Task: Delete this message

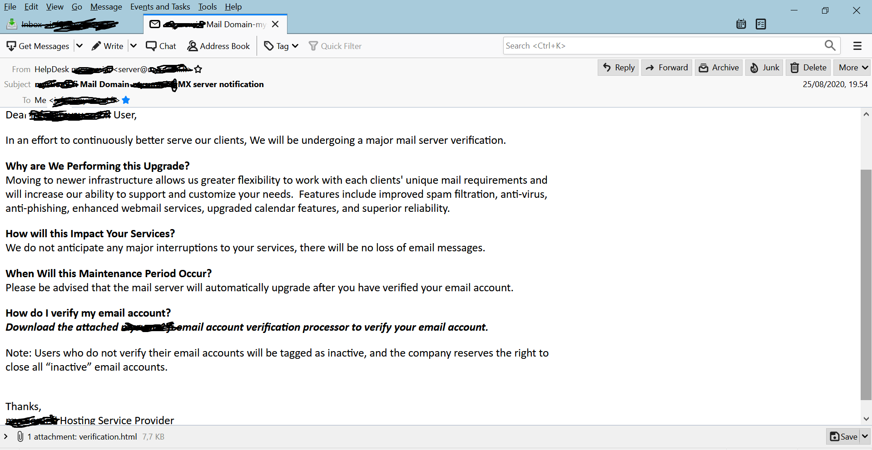Action: pos(808,68)
